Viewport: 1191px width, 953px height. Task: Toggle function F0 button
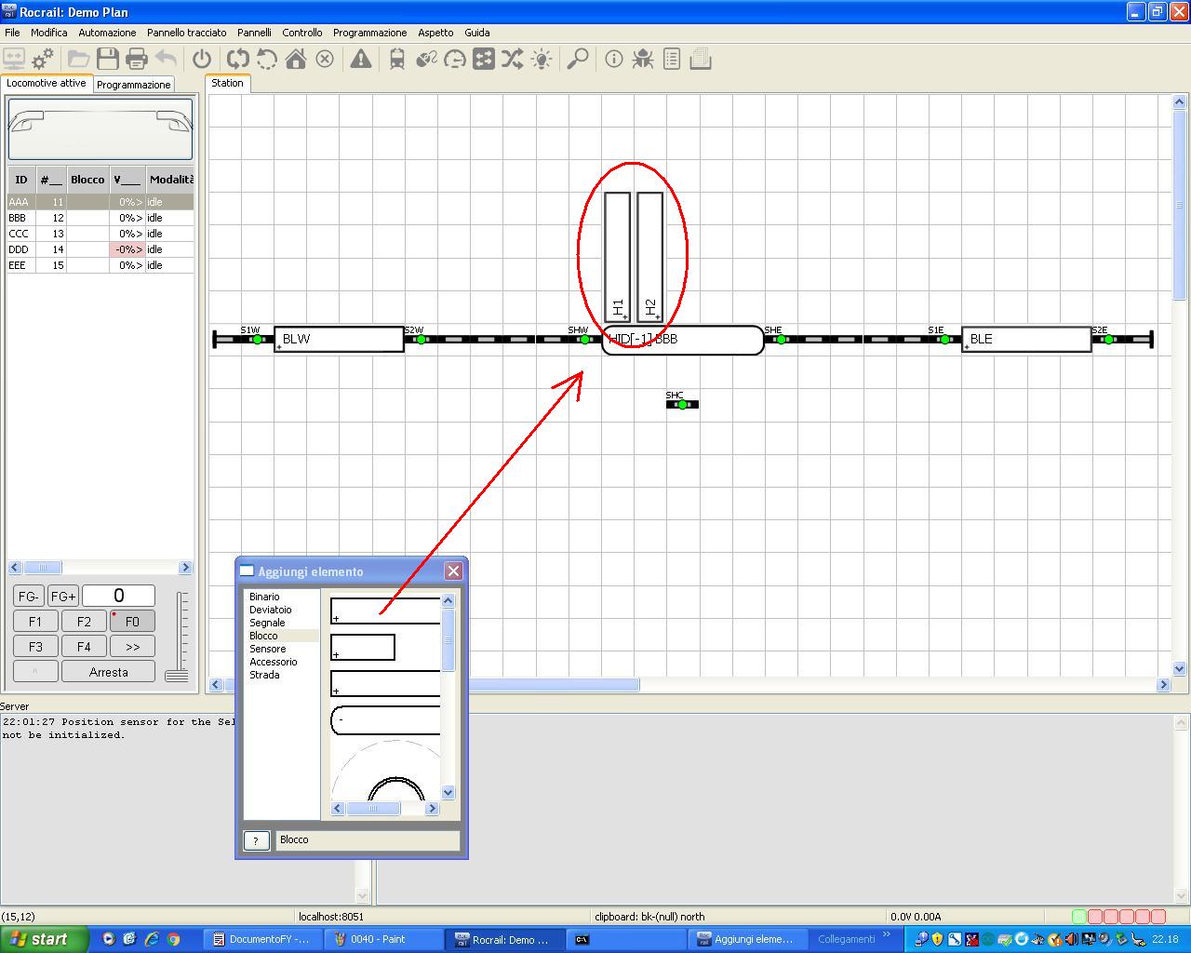tap(132, 622)
